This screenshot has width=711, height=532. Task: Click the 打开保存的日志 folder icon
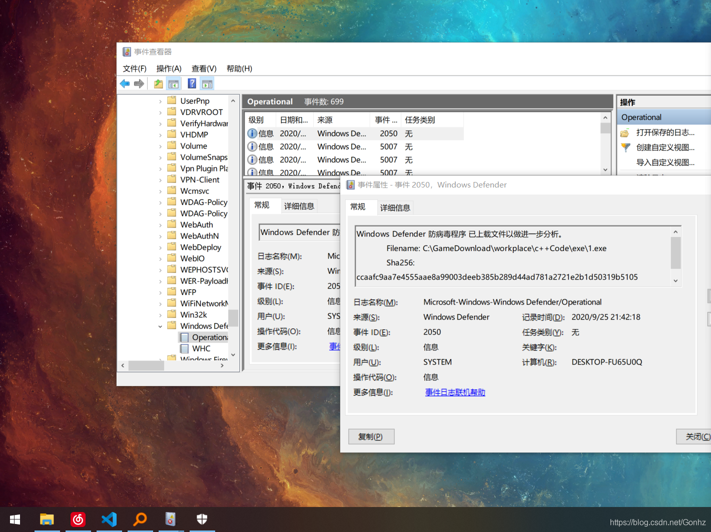click(625, 132)
